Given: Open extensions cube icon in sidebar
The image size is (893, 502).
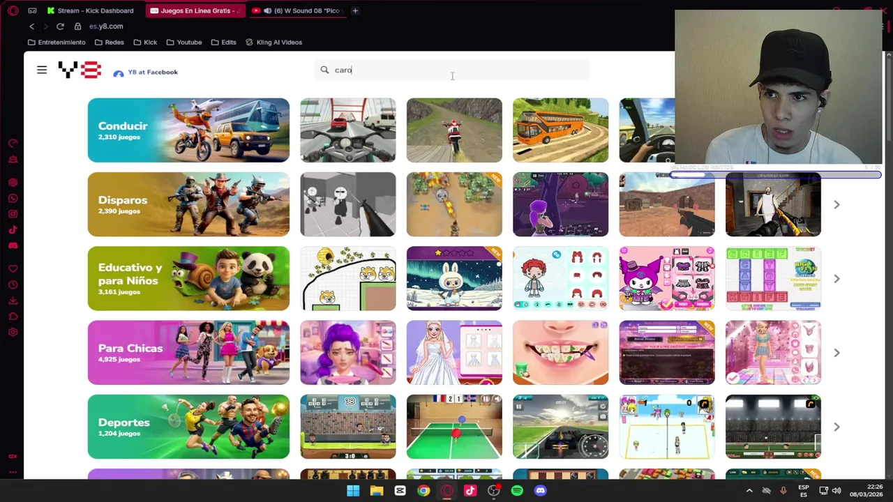Looking at the screenshot, I should coord(13,317).
